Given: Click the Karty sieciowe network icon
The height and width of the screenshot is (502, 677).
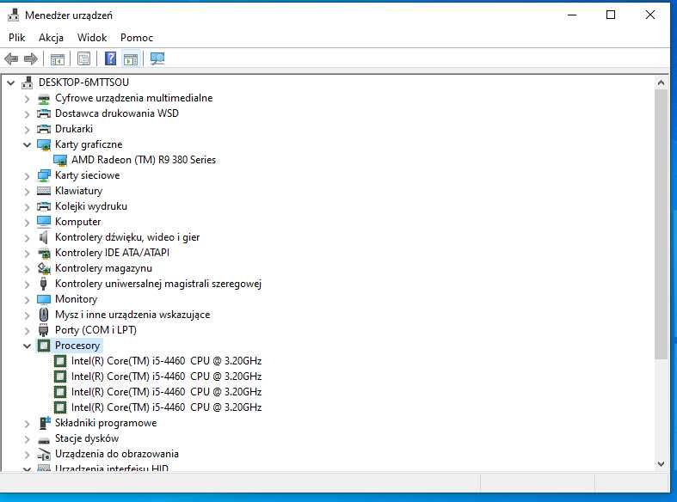Looking at the screenshot, I should pos(44,175).
